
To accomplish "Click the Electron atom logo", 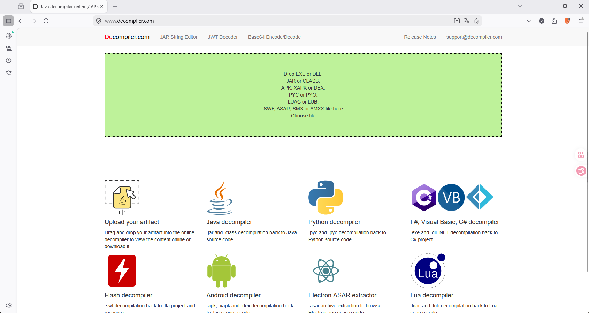I will 326,271.
